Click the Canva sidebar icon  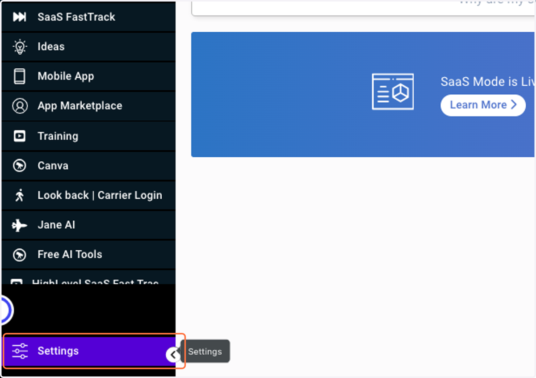[x=19, y=166]
